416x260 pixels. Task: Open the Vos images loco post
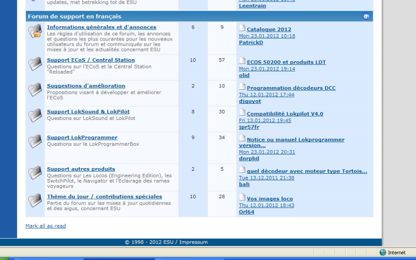[270, 199]
